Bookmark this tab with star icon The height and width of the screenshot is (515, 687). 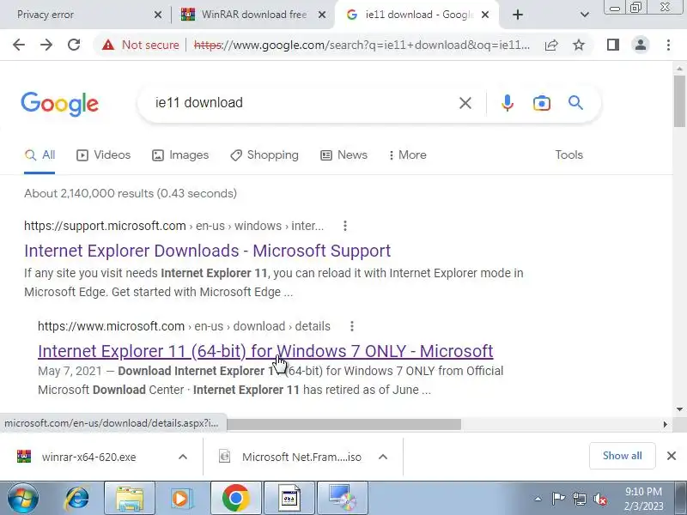tap(579, 45)
